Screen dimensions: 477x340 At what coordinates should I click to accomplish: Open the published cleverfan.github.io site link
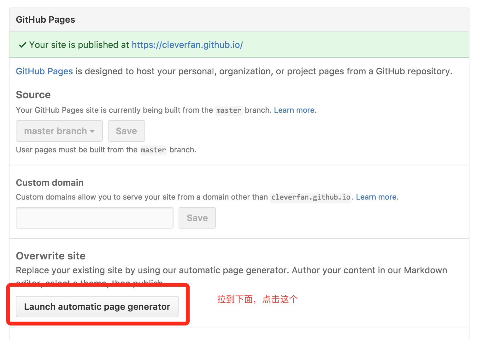(x=187, y=45)
